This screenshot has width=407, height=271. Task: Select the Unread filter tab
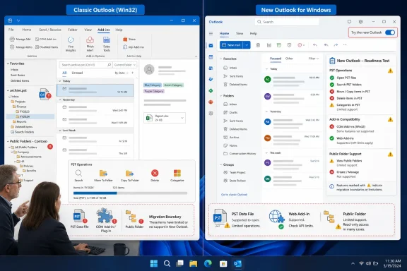(77, 73)
